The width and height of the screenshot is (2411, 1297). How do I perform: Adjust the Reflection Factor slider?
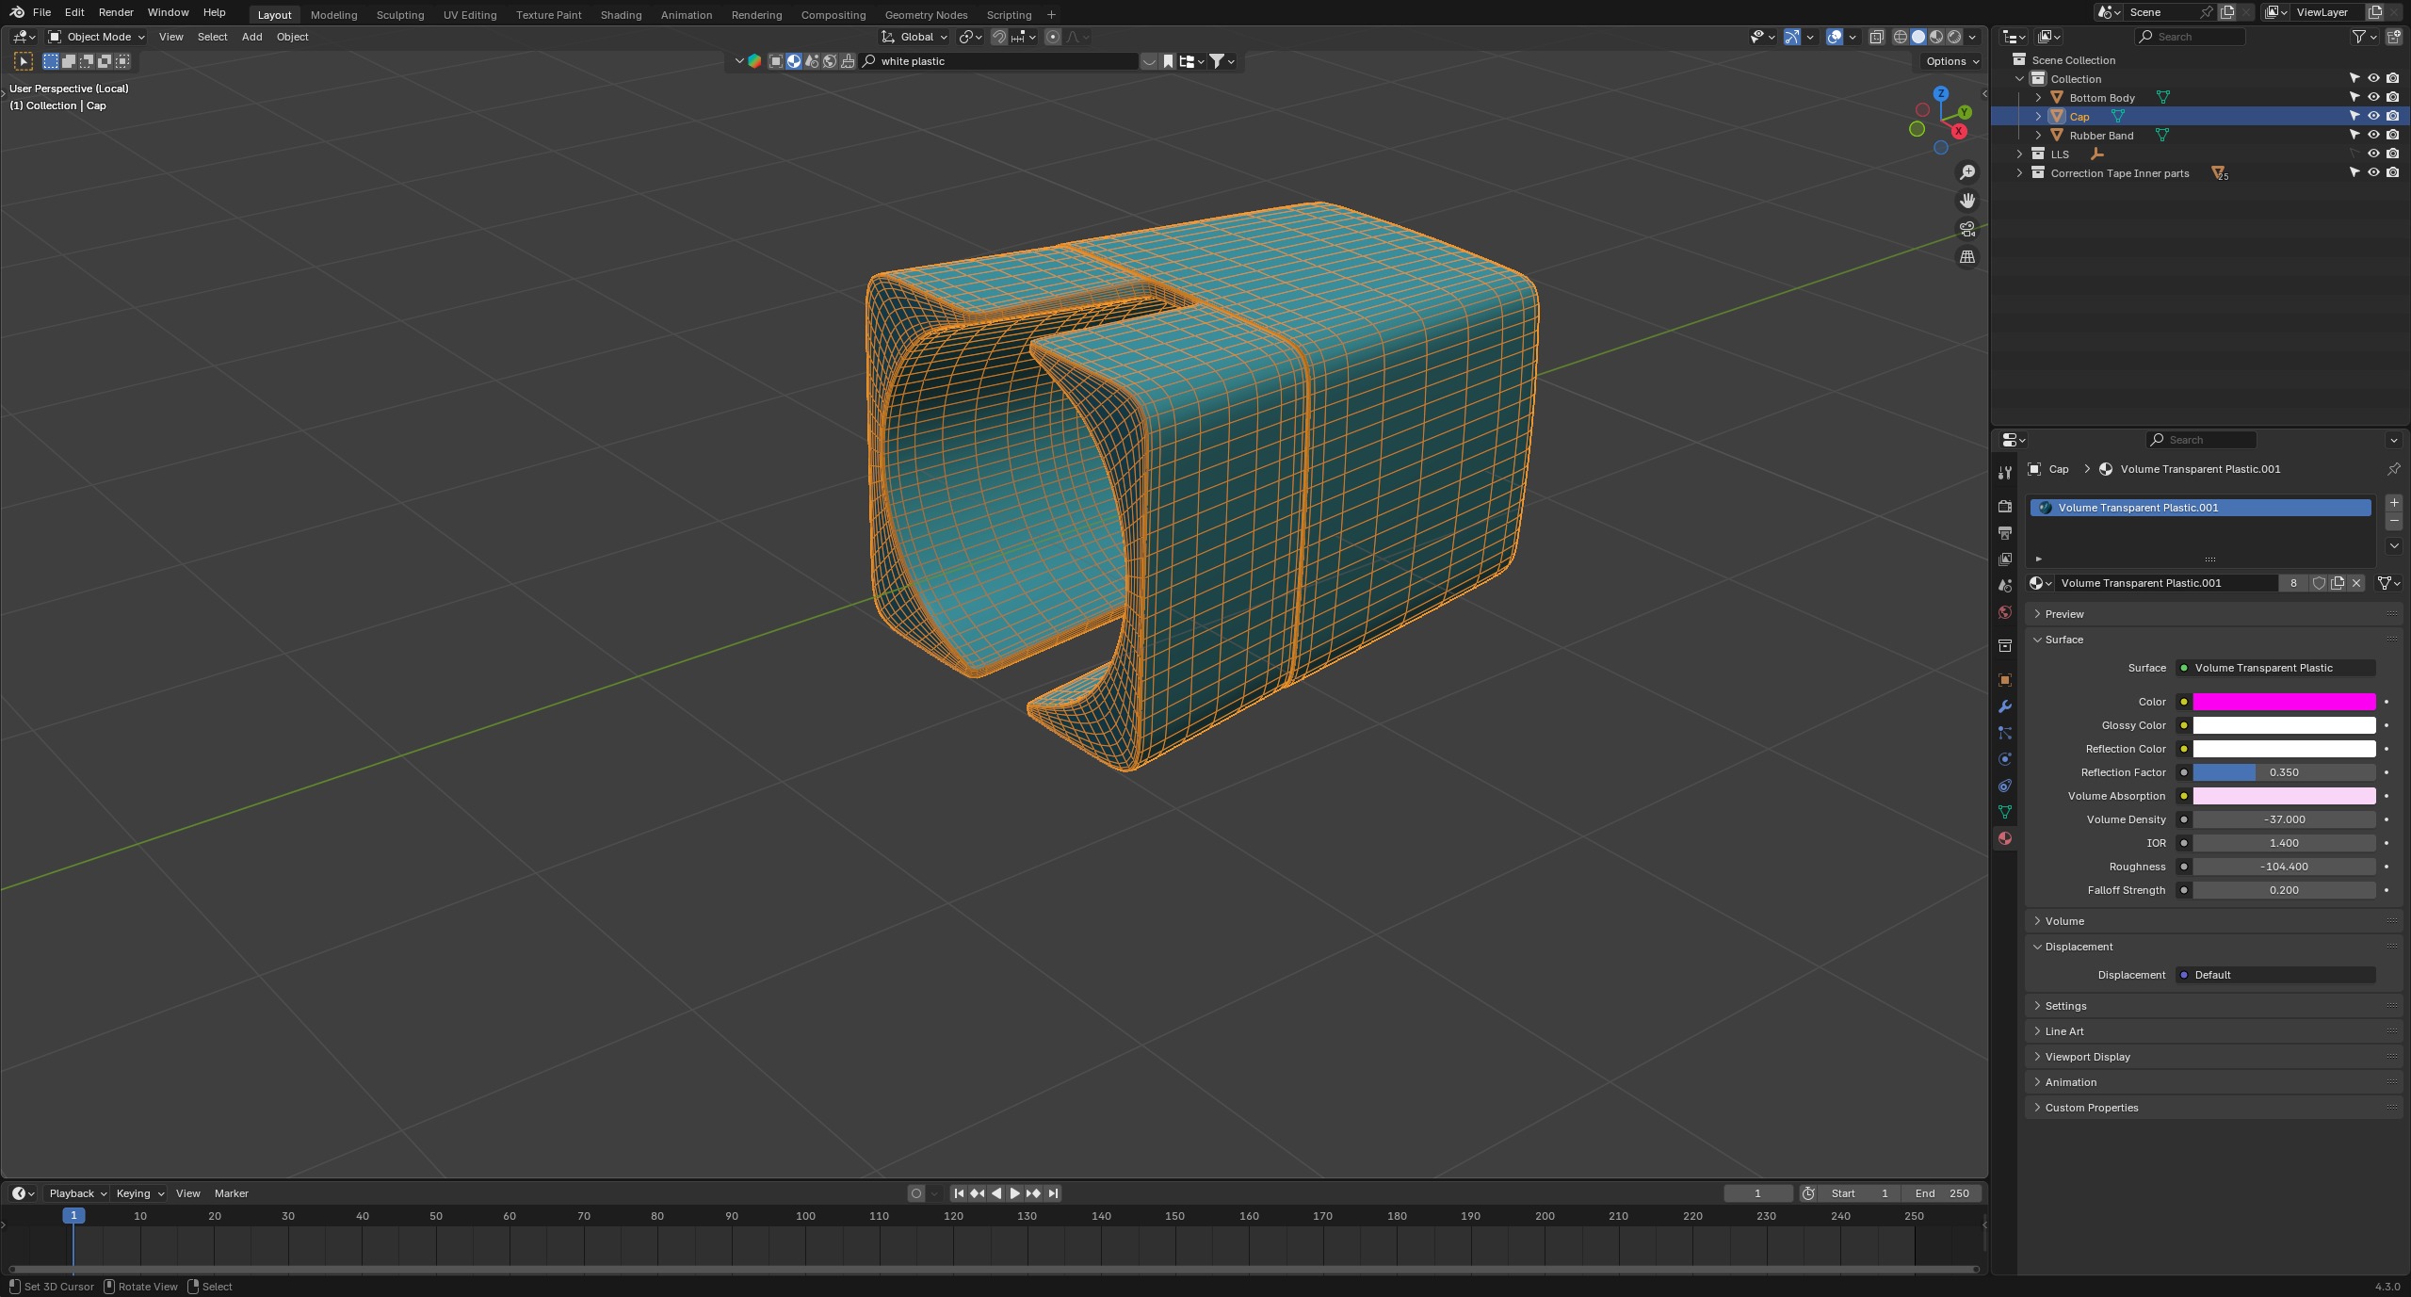click(x=2284, y=772)
